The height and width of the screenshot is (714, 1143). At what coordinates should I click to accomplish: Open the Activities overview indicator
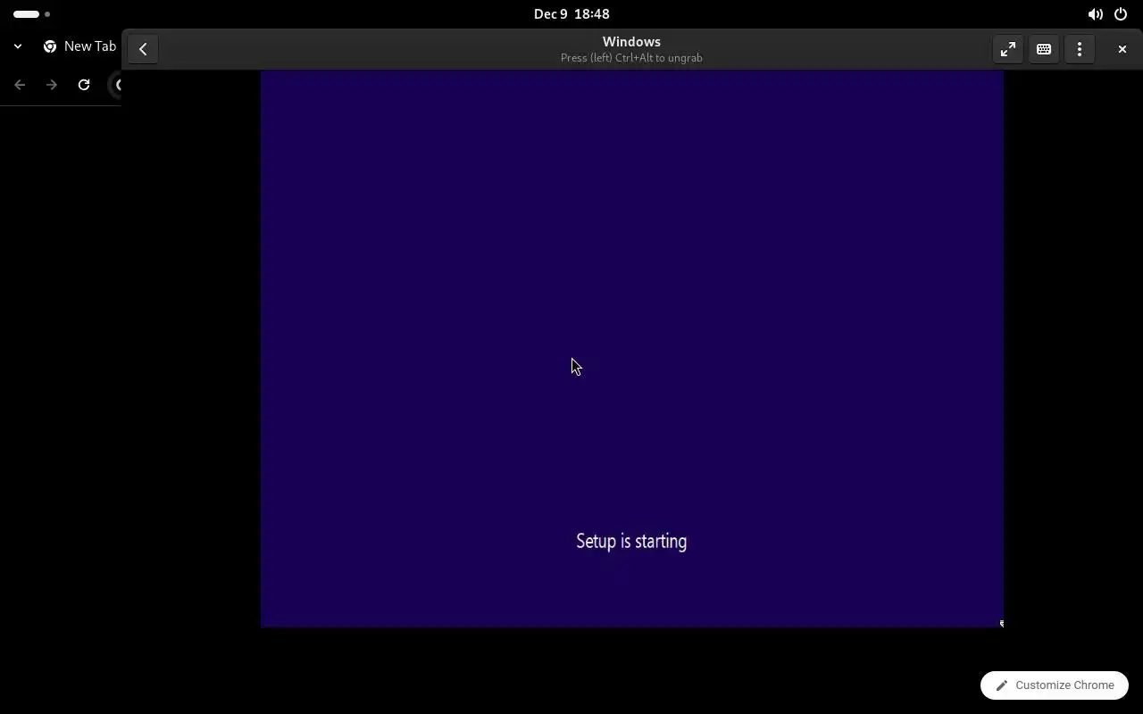[x=32, y=14]
